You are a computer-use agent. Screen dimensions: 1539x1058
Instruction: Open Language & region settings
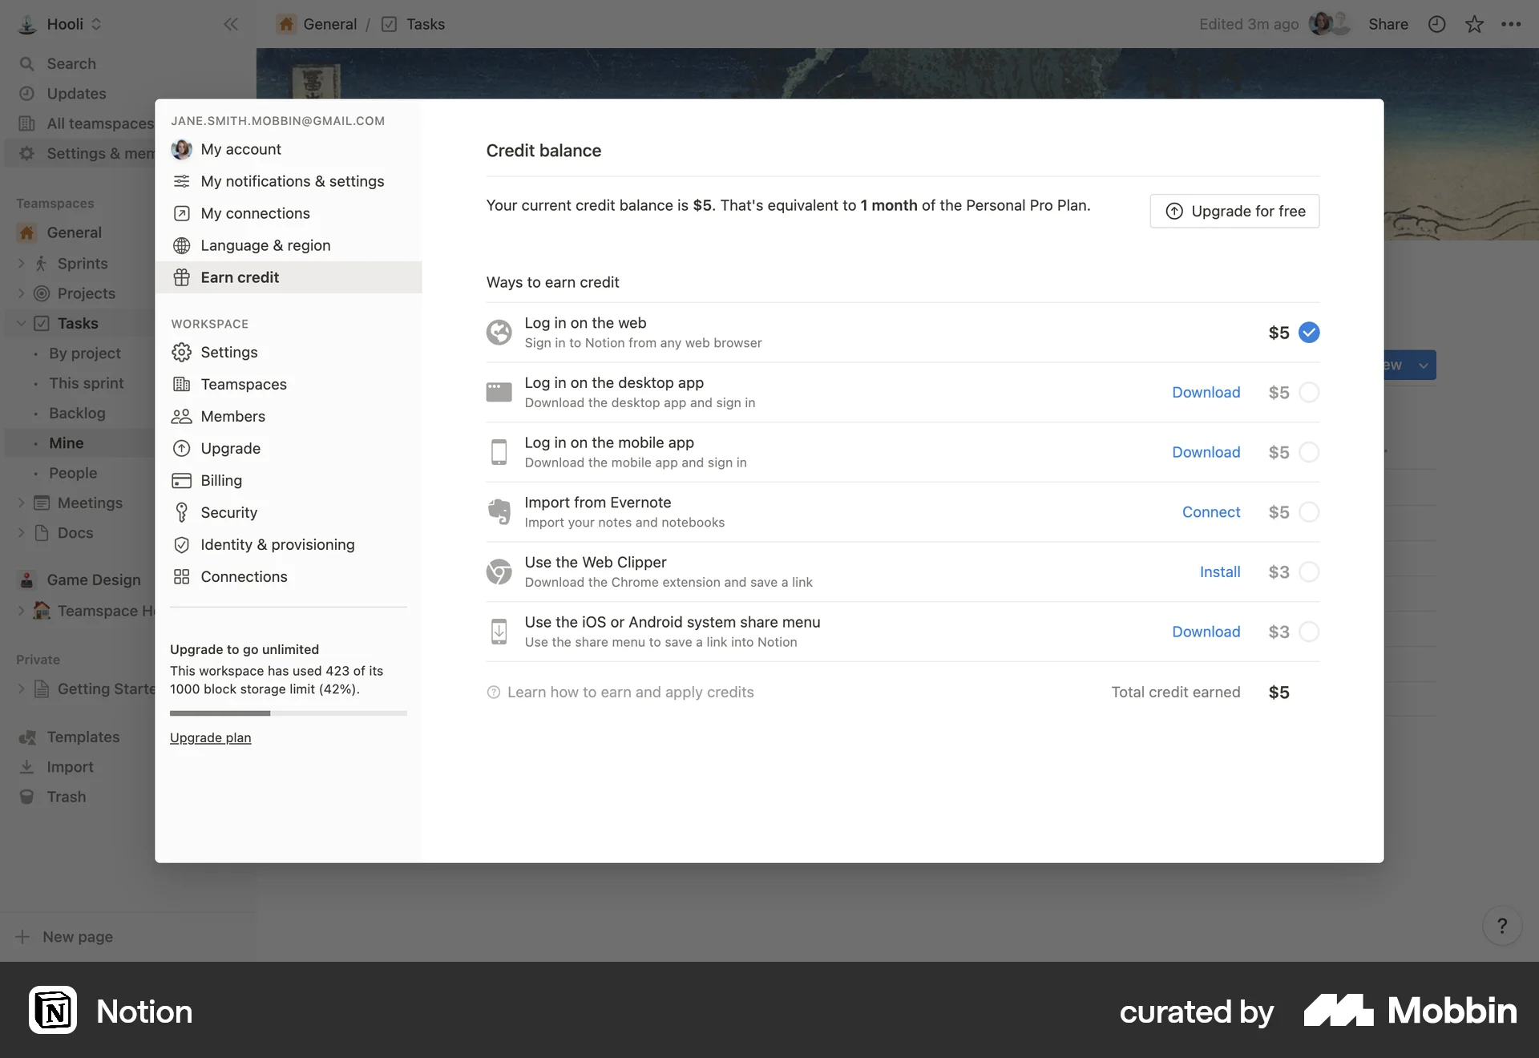pos(265,245)
